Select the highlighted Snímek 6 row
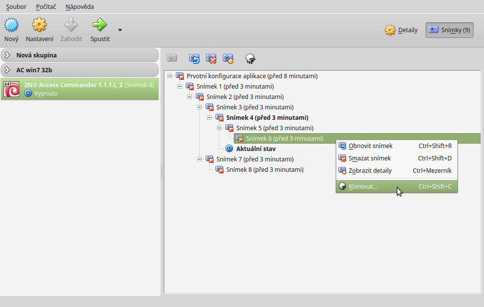 point(357,139)
